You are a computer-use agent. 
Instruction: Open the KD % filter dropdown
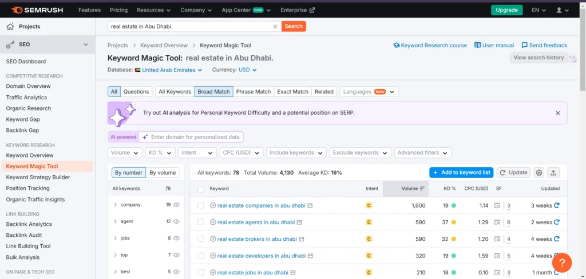click(x=160, y=153)
